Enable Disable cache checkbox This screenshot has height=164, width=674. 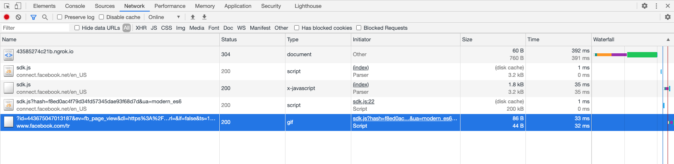[x=101, y=17]
